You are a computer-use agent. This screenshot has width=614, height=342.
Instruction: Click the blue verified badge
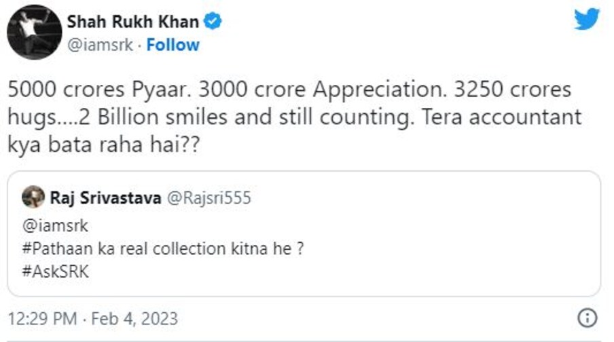[213, 21]
